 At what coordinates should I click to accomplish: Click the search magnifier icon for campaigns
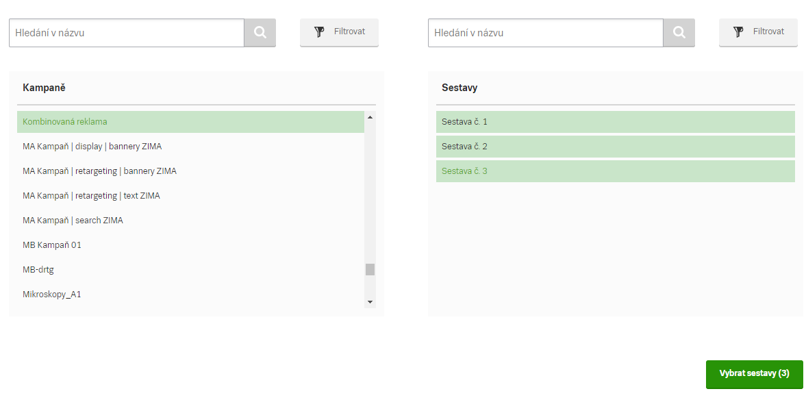[x=260, y=32]
